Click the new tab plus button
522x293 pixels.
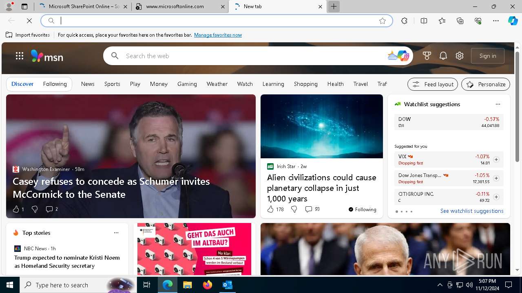[334, 7]
